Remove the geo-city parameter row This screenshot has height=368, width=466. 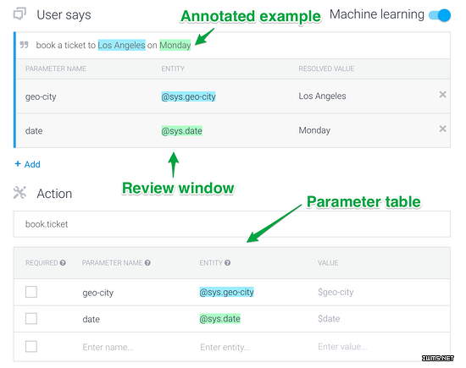[x=442, y=95]
